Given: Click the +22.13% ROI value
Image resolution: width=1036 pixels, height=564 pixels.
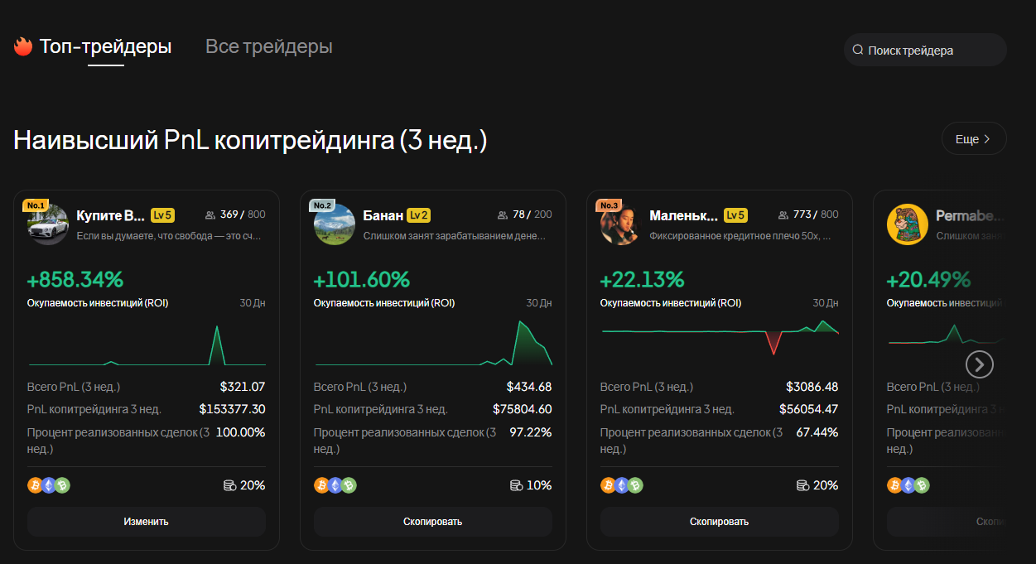Looking at the screenshot, I should pos(642,280).
